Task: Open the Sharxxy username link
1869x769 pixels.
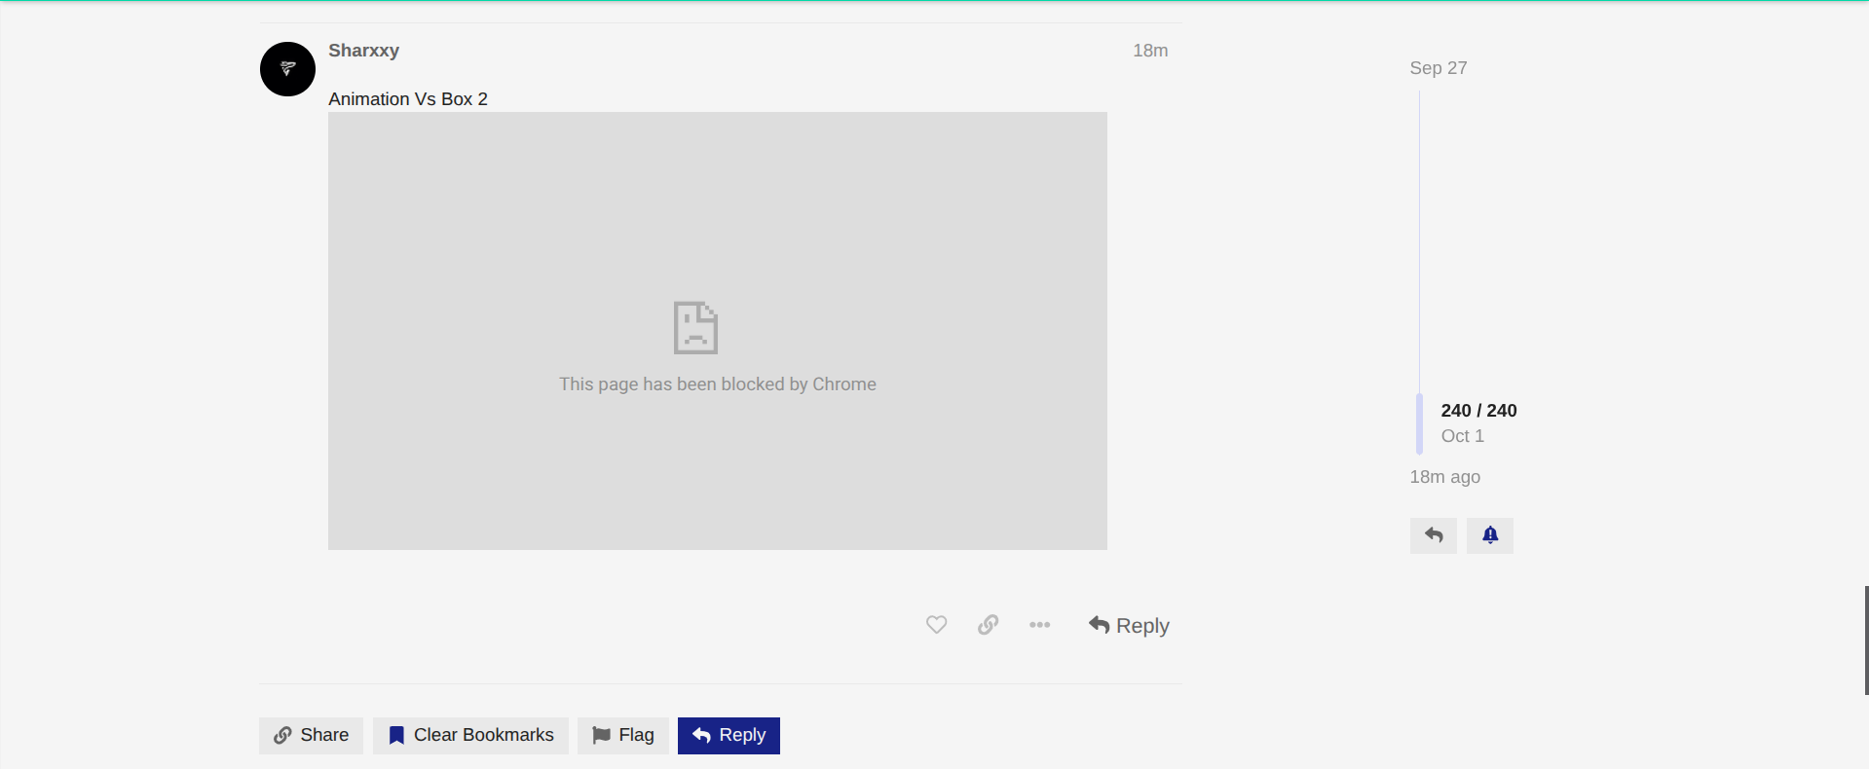Action: tap(363, 51)
